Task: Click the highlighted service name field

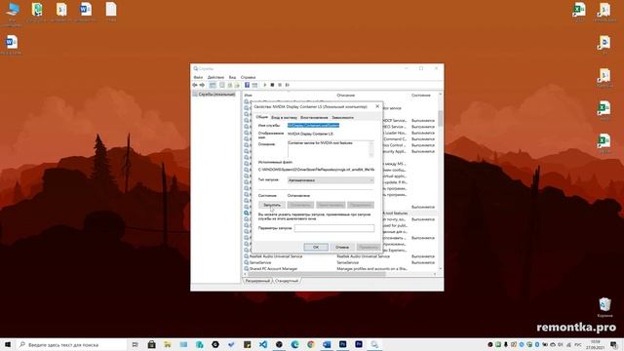Action: [x=313, y=126]
